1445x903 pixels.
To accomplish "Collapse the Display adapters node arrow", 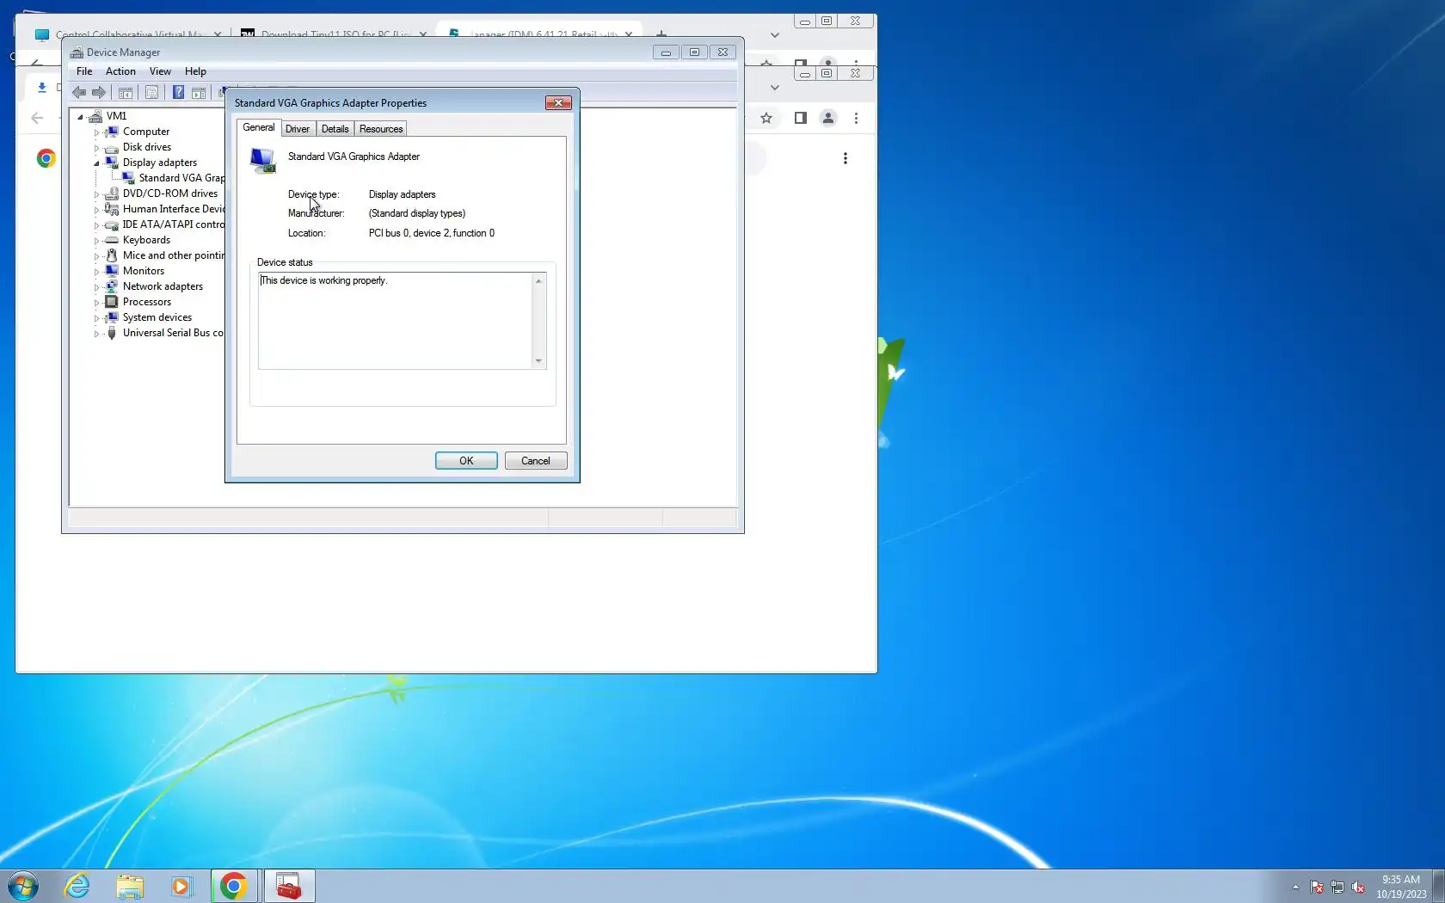I will click(x=96, y=163).
